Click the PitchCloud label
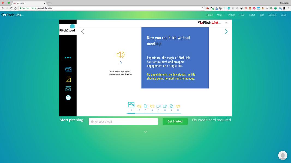The height and width of the screenshot is (163, 291). [67, 30]
